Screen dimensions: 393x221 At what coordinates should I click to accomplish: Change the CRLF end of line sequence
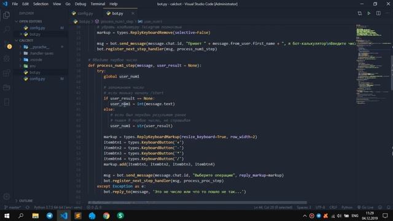333,207
